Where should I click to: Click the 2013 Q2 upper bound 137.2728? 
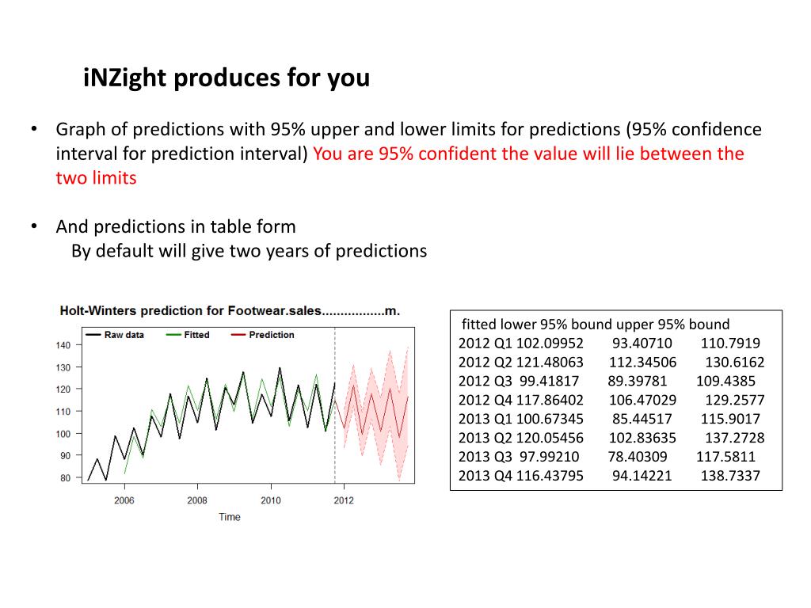pos(734,438)
